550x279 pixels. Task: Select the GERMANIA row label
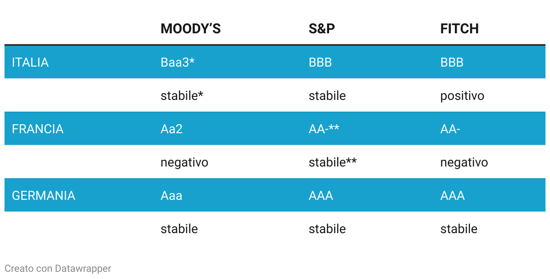pyautogui.click(x=43, y=196)
